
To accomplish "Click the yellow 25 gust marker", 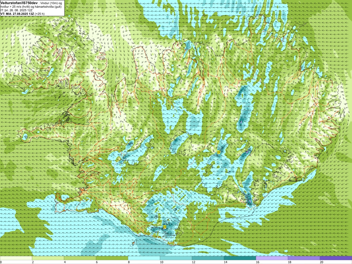I will (x=164, y=227).
